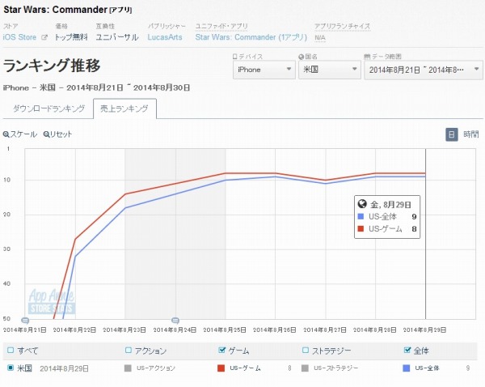This screenshot has height=387, width=485.
Task: Click the external link icon beside iOS Store
Action: point(44,37)
